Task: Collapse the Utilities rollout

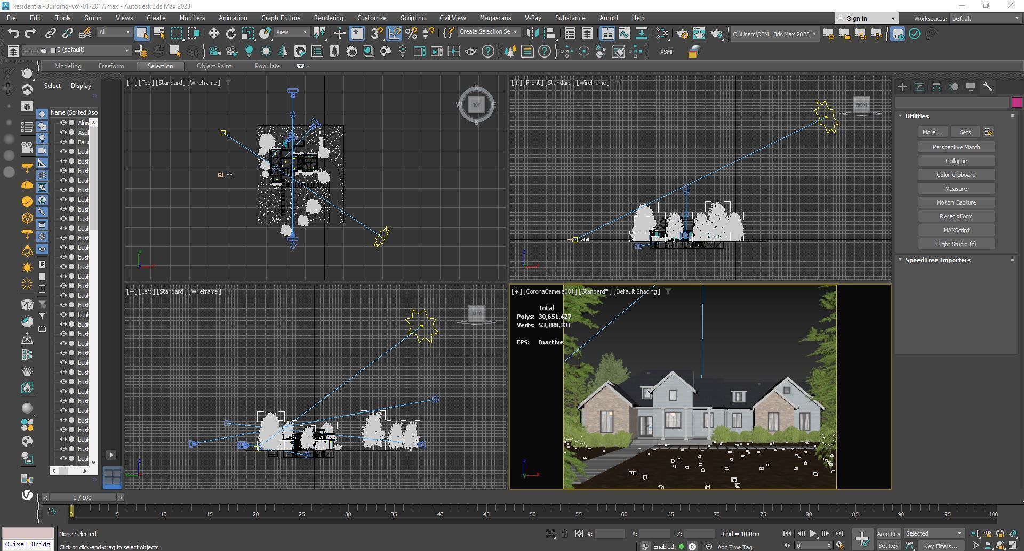Action: (x=900, y=116)
